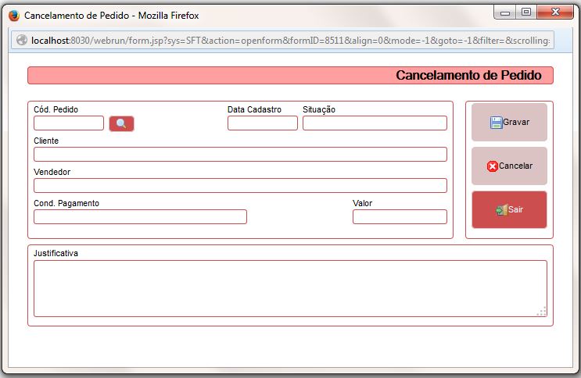581x378 pixels.
Task: Click the Cliente label
Action: 46,141
